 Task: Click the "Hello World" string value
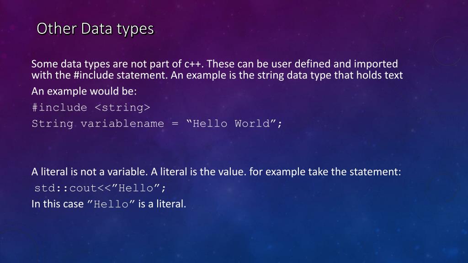tap(232, 123)
